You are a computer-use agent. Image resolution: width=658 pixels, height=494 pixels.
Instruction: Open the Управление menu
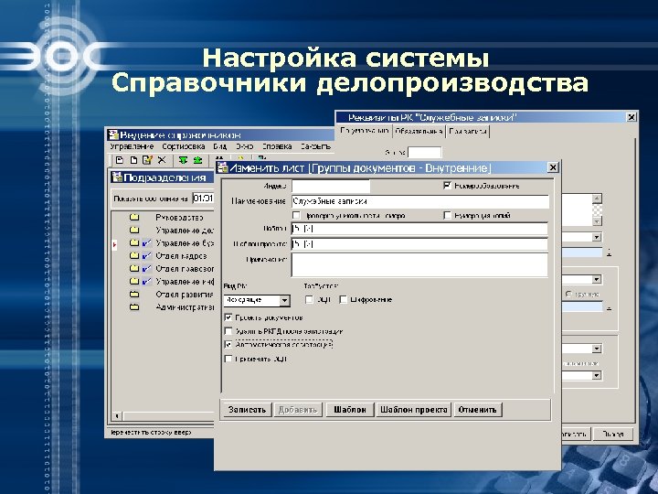tap(132, 146)
